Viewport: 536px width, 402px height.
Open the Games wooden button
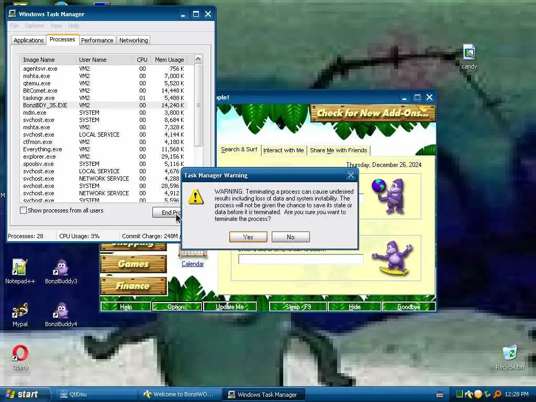pos(133,264)
